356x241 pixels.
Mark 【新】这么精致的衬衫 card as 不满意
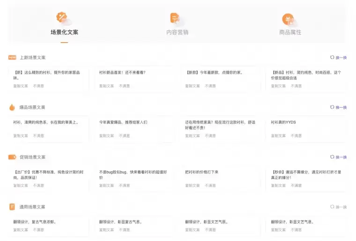[x=38, y=86]
